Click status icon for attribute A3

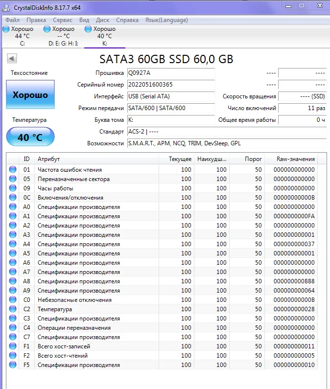click(13, 235)
